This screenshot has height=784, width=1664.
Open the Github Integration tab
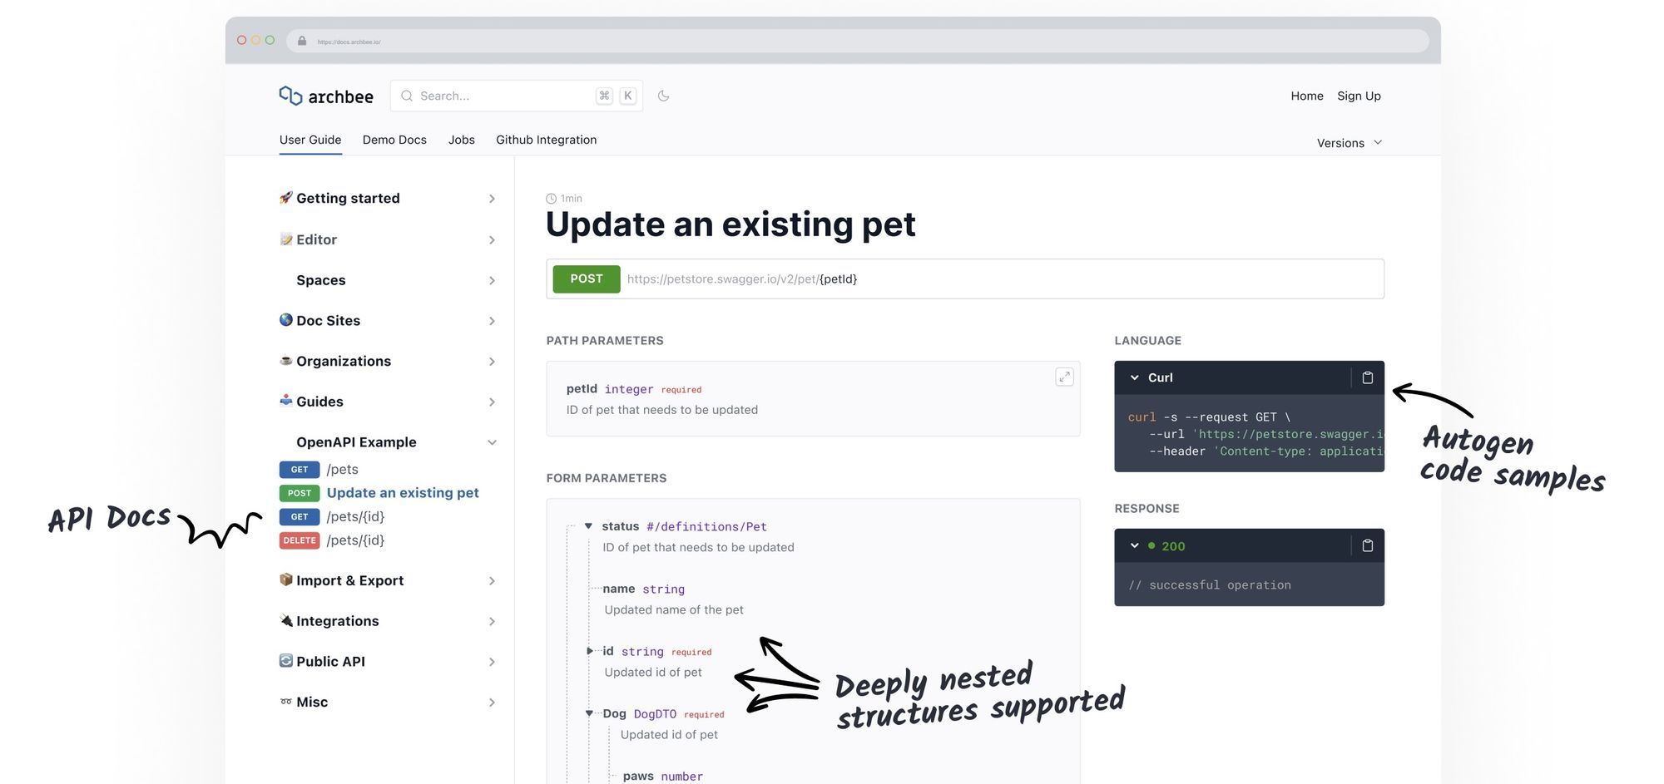[546, 140]
